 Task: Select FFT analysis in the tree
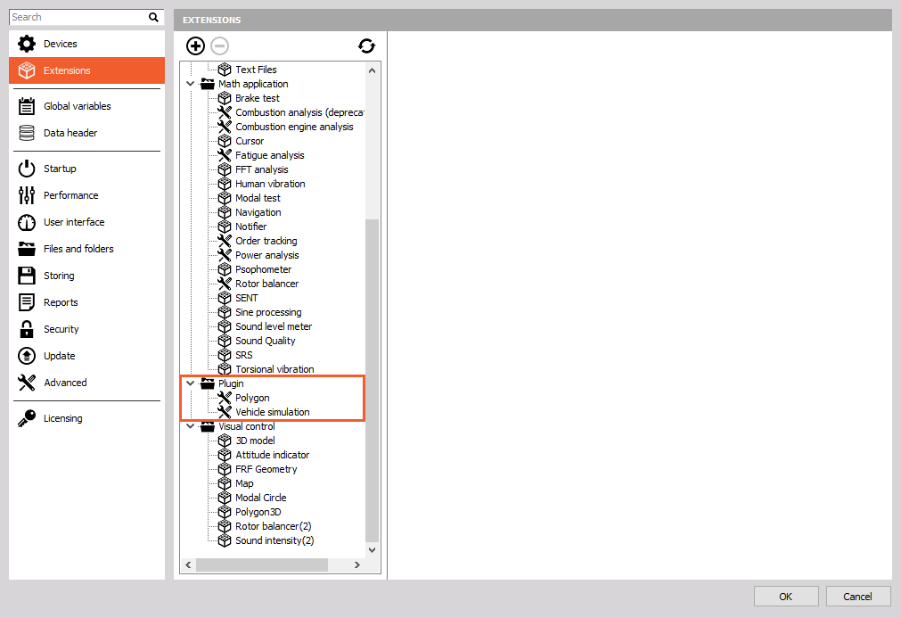click(x=261, y=169)
